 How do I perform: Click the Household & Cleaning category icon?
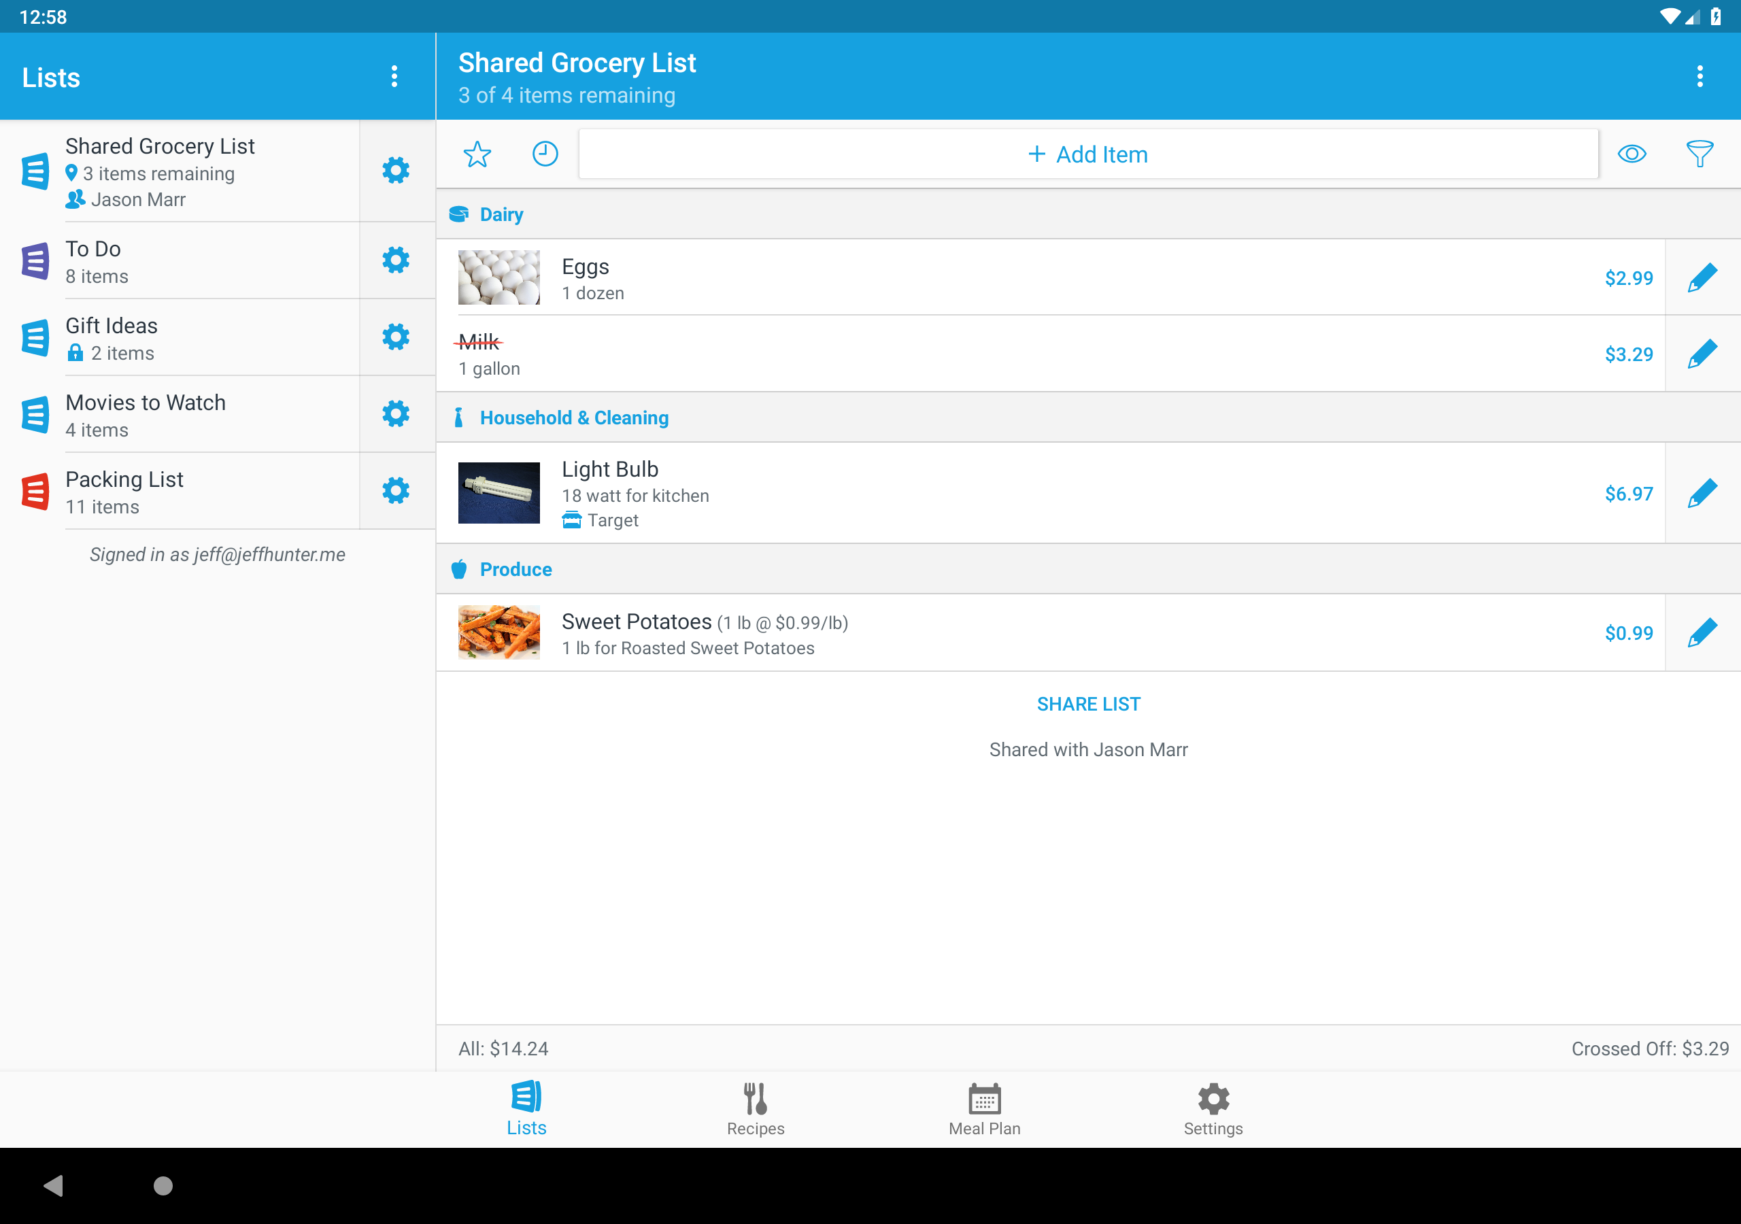pyautogui.click(x=458, y=418)
